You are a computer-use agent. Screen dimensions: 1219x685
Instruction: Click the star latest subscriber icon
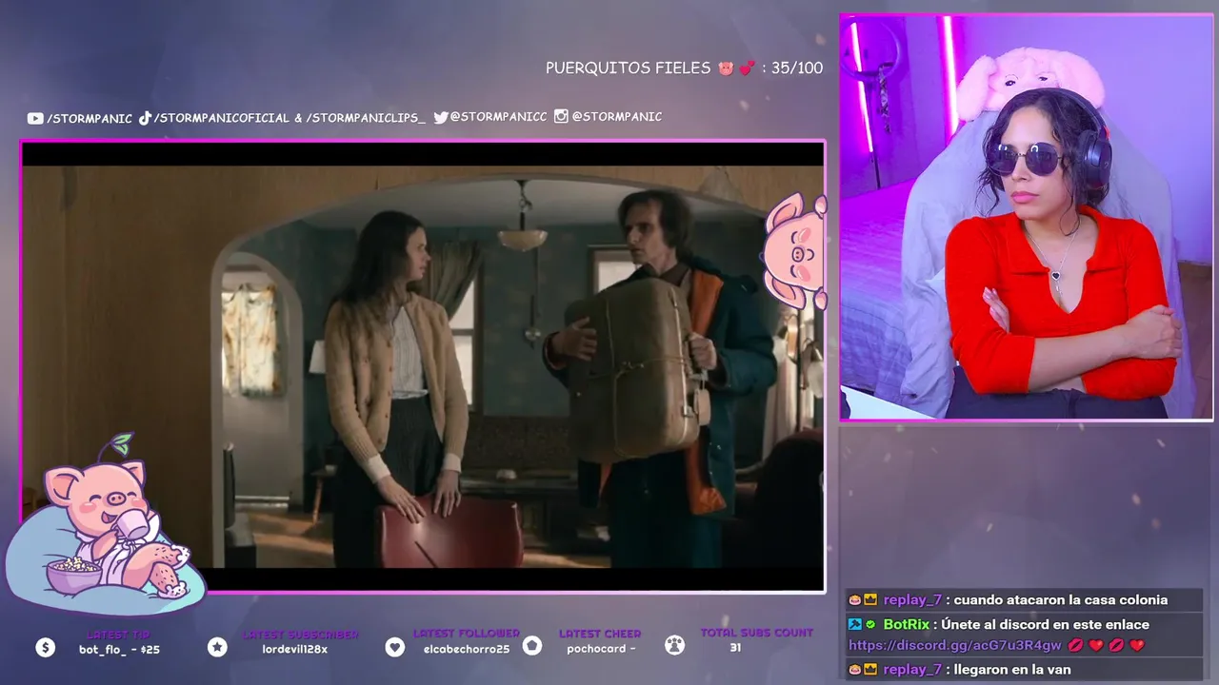tap(217, 647)
